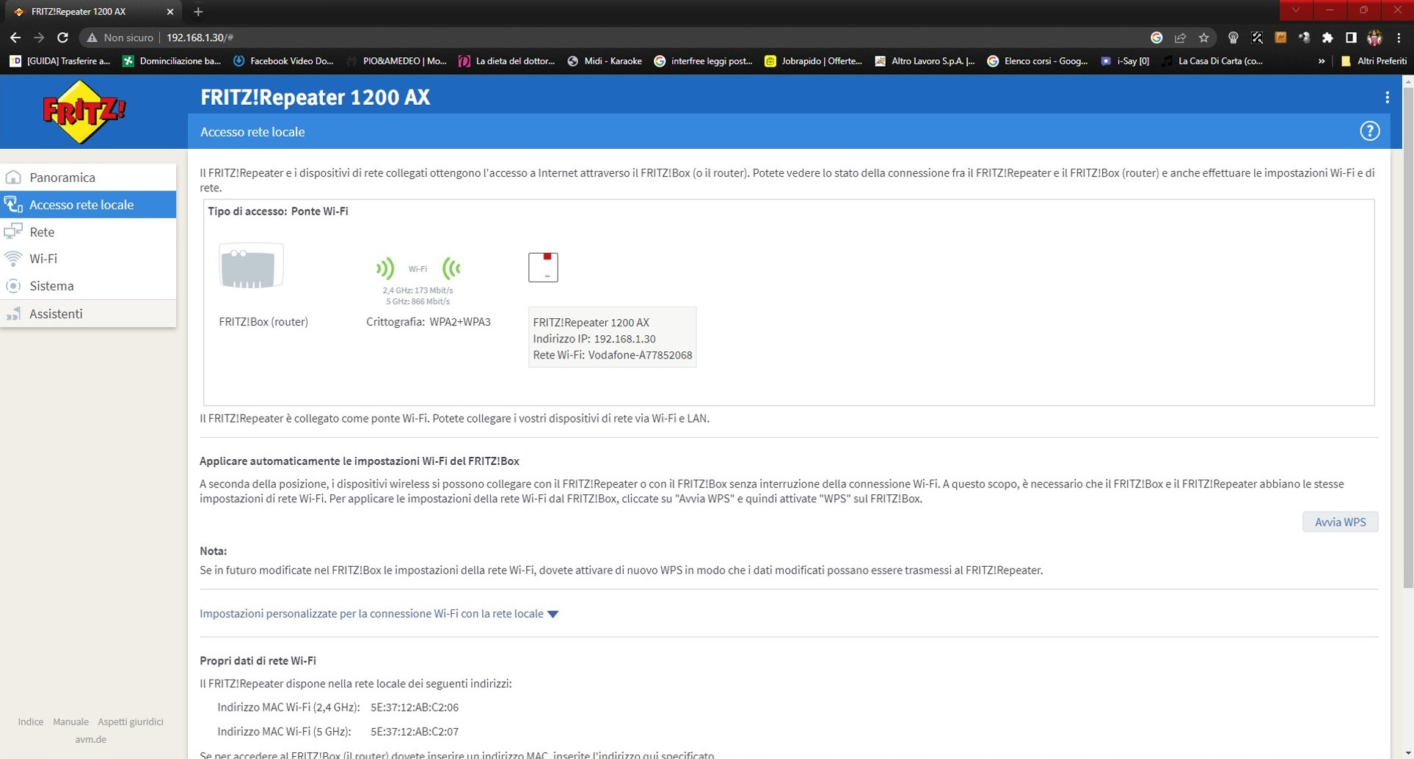Open the three-dot menu in FRITZ header

coord(1387,98)
